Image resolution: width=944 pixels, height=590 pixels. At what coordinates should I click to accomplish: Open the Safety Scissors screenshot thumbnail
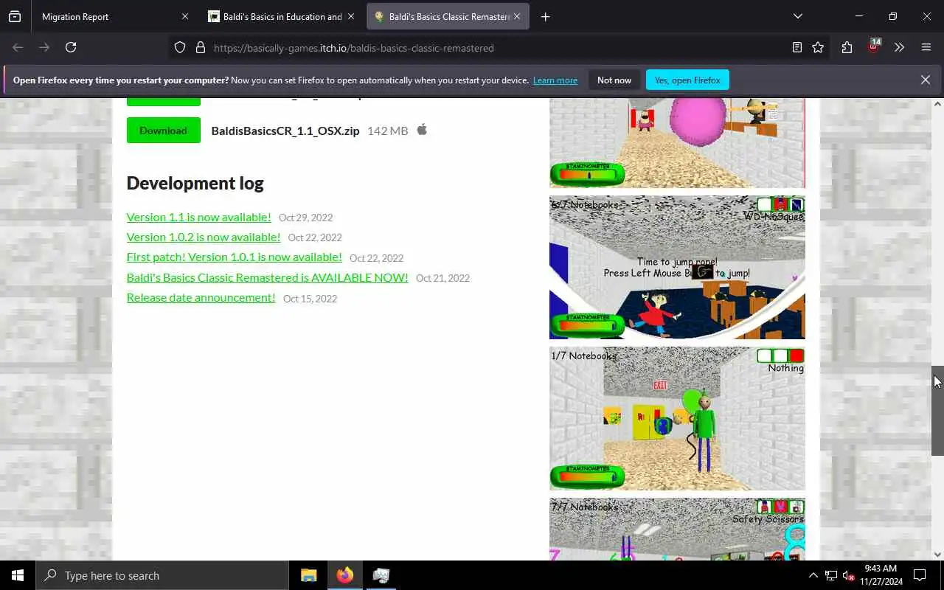coord(677,529)
